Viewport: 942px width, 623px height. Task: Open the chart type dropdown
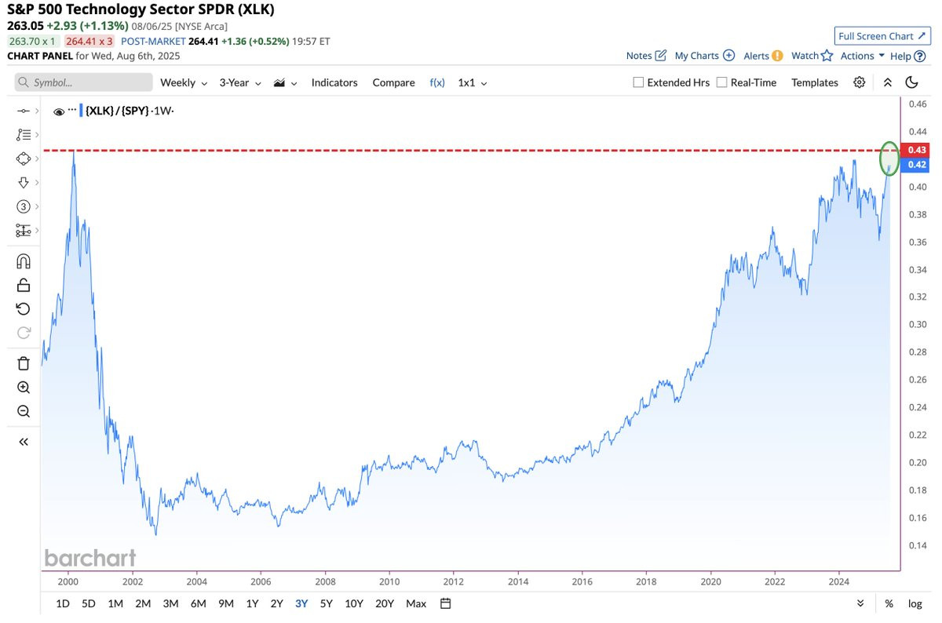click(285, 82)
